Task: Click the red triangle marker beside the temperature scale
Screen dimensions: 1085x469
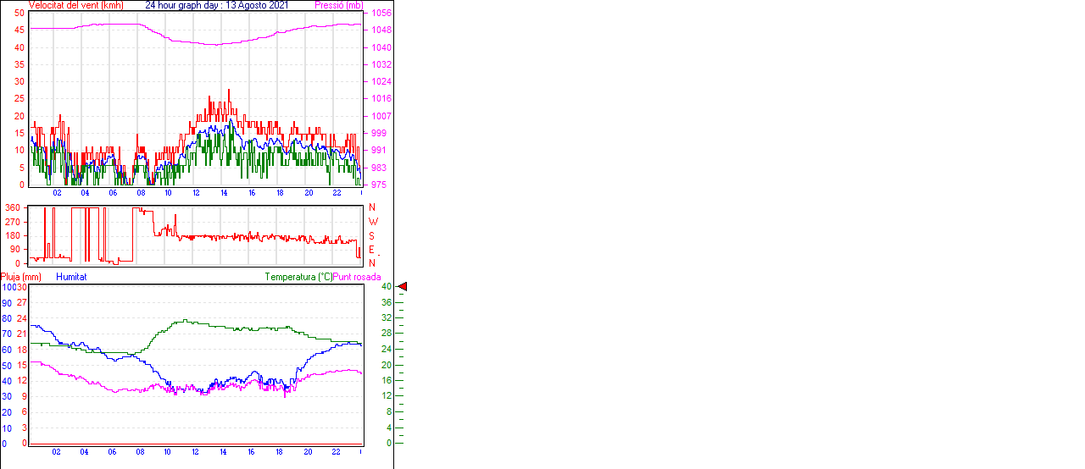Action: (403, 287)
